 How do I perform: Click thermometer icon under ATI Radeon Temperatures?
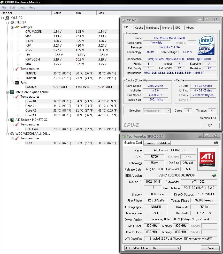(x=17, y=125)
